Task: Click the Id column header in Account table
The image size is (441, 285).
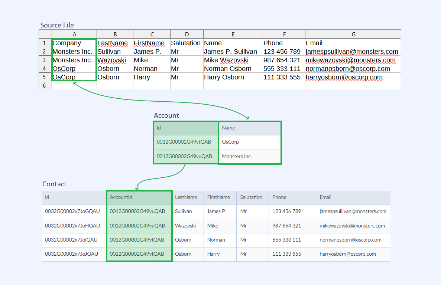Action: (x=186, y=128)
